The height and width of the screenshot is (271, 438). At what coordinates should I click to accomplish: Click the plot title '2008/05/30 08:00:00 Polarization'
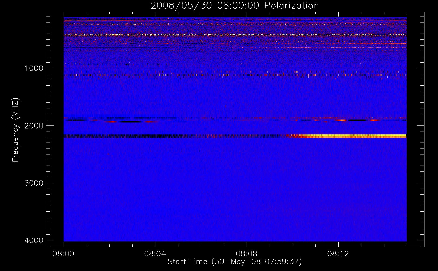tap(235, 6)
